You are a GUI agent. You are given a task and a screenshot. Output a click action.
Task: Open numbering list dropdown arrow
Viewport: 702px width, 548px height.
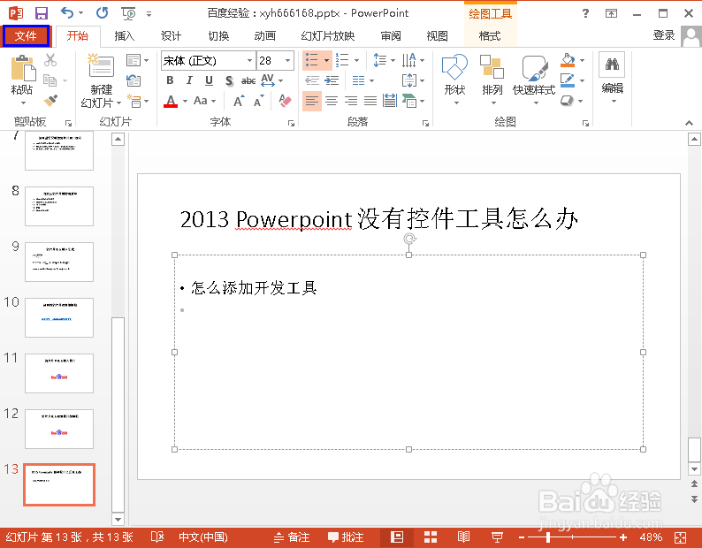[357, 60]
